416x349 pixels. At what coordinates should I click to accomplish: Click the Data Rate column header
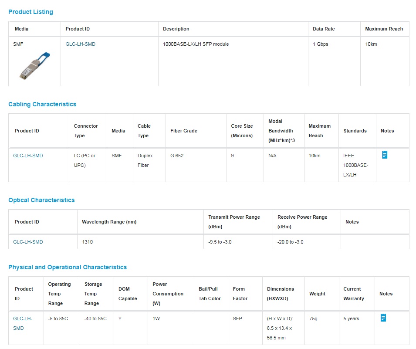pyautogui.click(x=324, y=29)
